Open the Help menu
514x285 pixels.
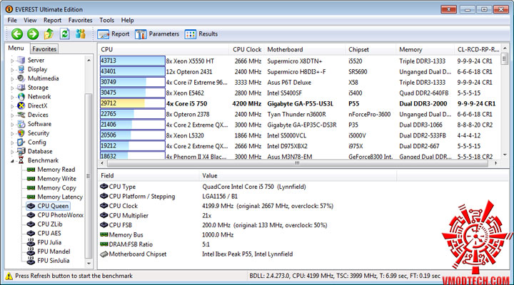(x=128, y=20)
